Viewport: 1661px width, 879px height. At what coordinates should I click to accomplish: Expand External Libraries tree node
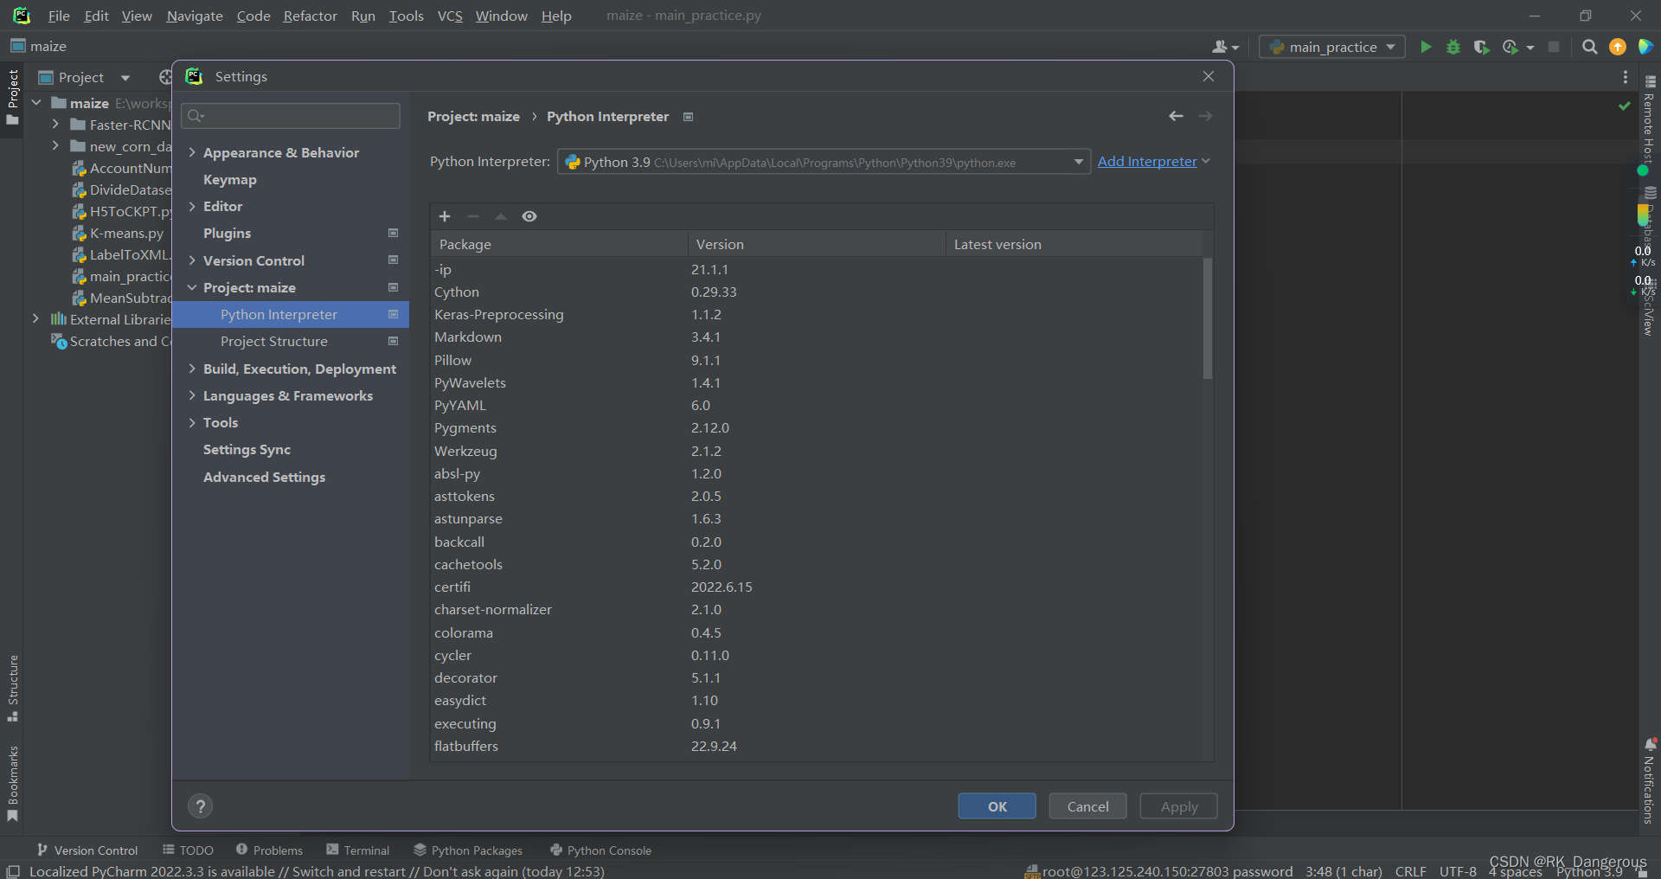click(x=35, y=319)
